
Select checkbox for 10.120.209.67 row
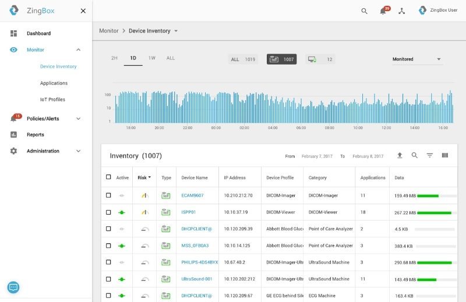[x=108, y=296]
